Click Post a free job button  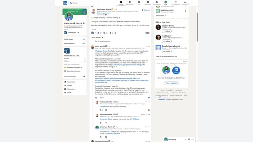point(171,83)
